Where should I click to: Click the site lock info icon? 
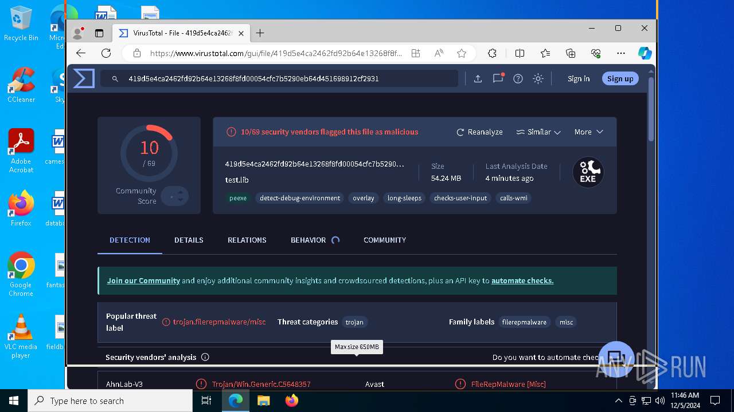(136, 53)
